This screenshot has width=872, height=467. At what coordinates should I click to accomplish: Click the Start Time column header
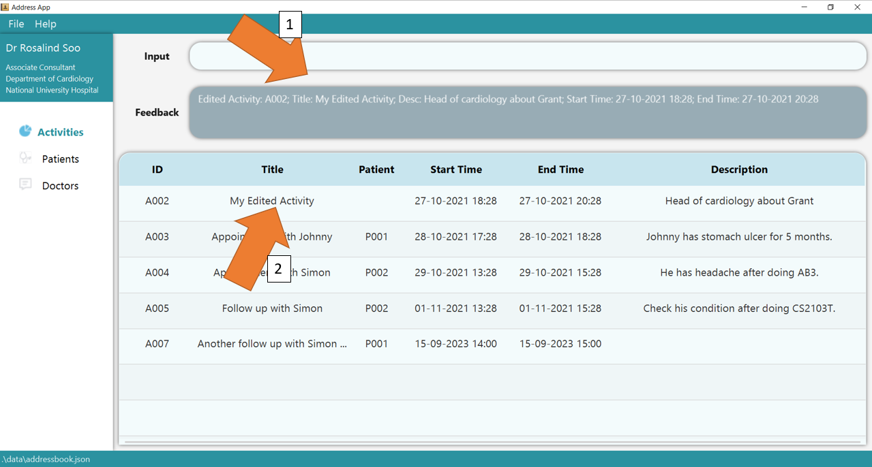(455, 170)
